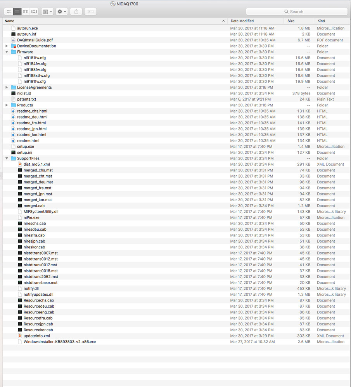Select the patents.txt file icon
This screenshot has height=387, width=351.
13,99
